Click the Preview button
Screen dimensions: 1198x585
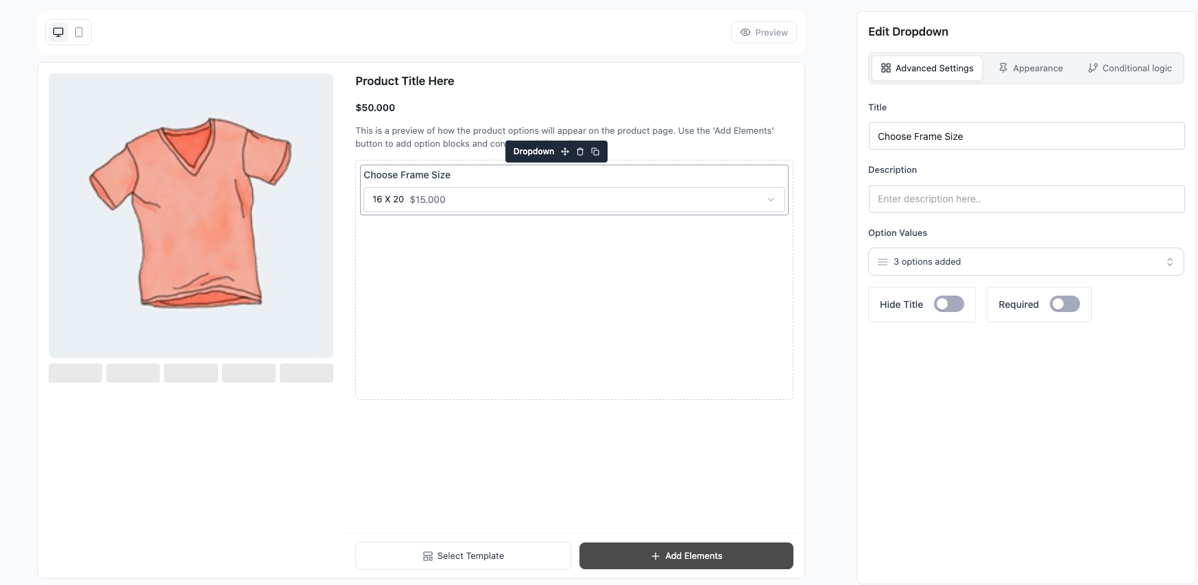[x=764, y=32]
